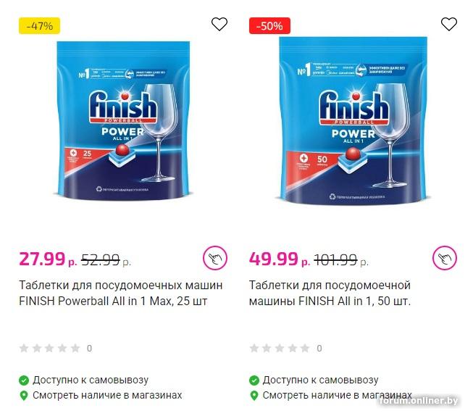The image size is (473, 416).
Task: Add the 50-tablet Finish pack to favorites
Action: click(449, 24)
